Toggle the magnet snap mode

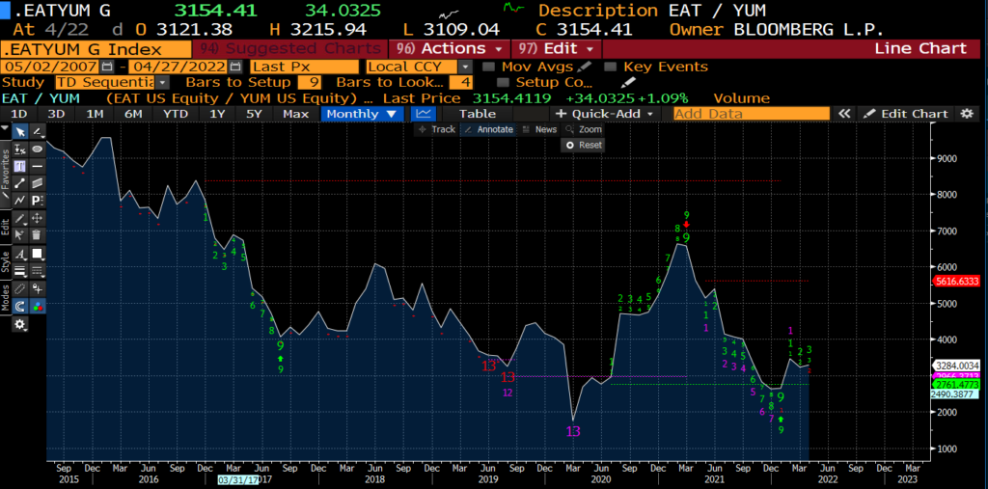coord(20,307)
